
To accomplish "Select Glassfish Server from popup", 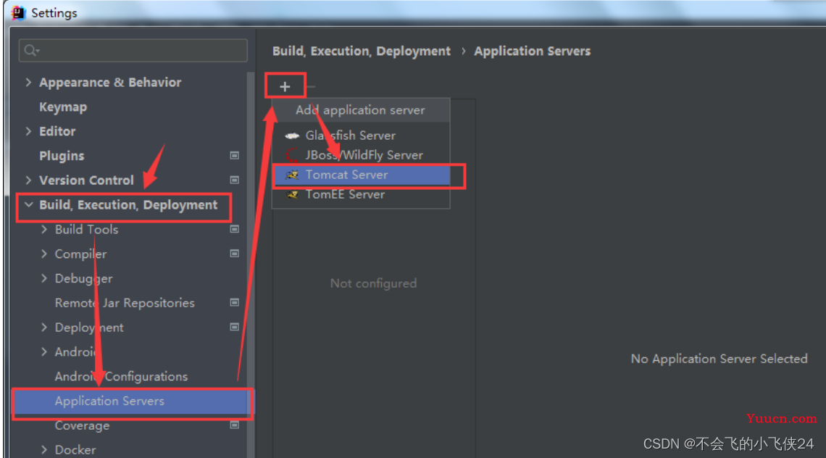I will (362, 136).
